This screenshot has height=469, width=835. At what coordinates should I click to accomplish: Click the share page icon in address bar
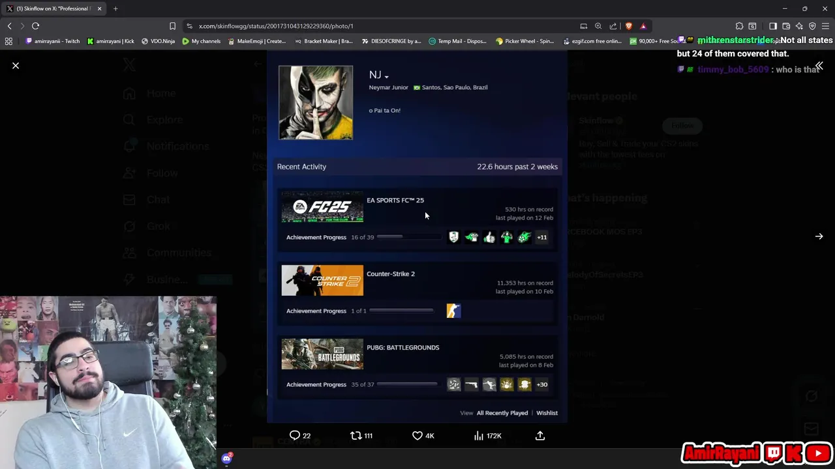click(613, 26)
